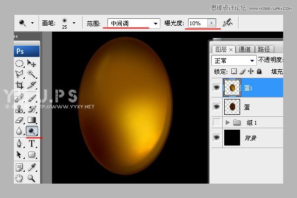
Task: Select the Polygonal Lasso tool
Action: pos(19,74)
